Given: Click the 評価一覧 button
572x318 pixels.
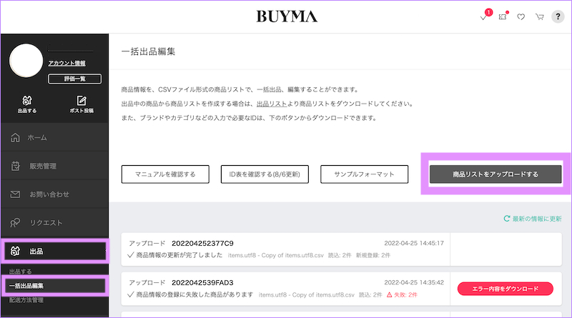Looking at the screenshot, I should 75,79.
